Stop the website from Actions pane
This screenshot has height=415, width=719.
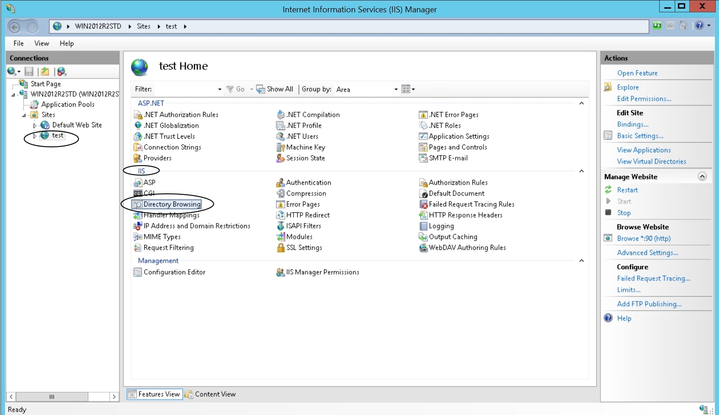click(x=624, y=213)
